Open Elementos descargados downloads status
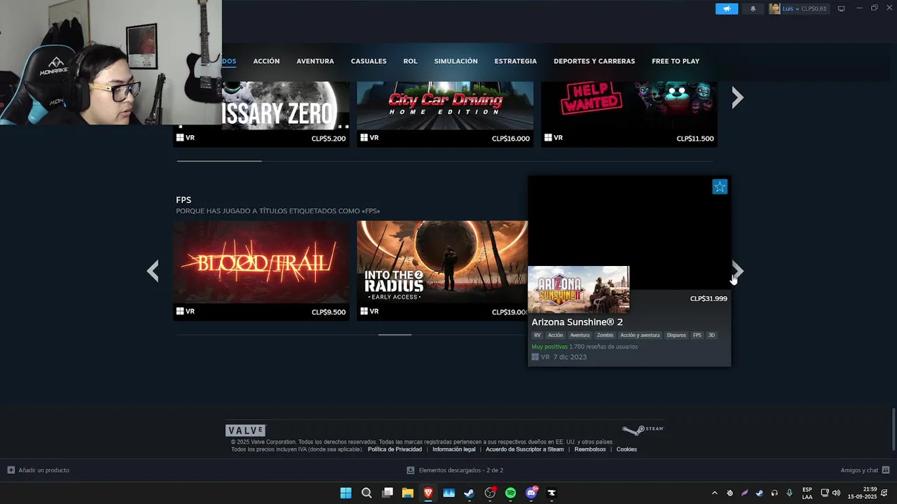 [x=455, y=470]
